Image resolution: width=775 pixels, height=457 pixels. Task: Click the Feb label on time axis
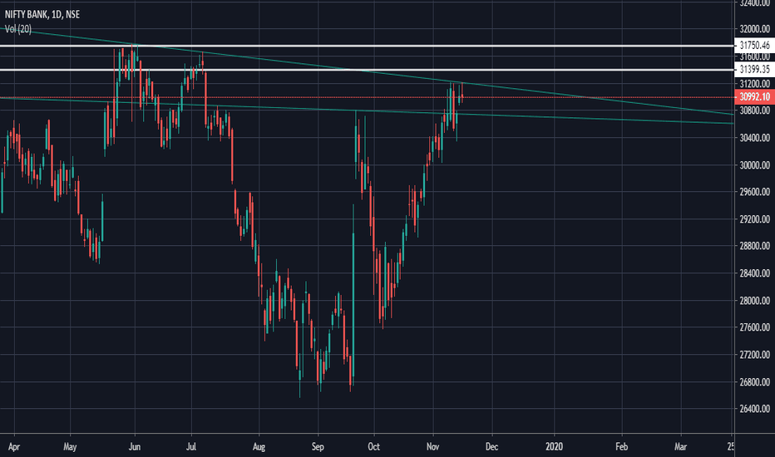[622, 447]
